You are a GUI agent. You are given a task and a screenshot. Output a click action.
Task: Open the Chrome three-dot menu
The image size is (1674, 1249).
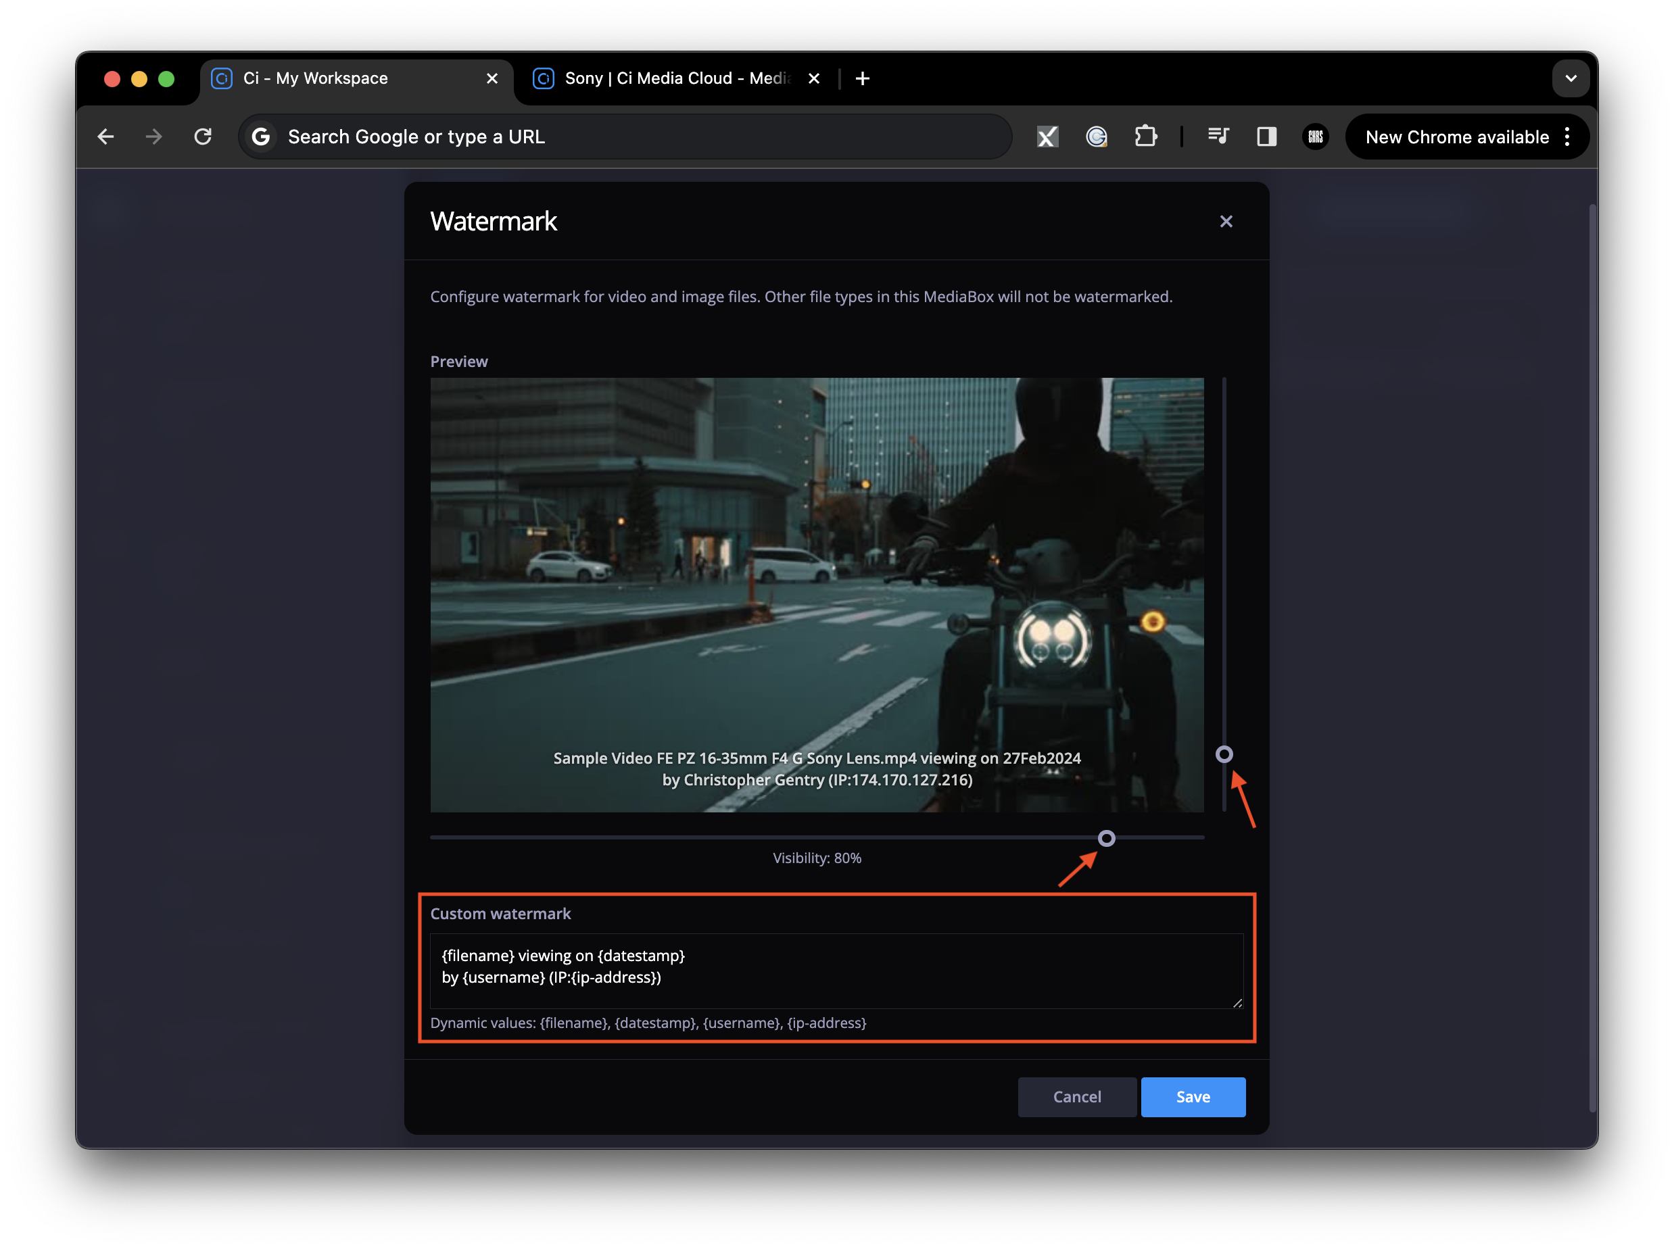click(1567, 137)
